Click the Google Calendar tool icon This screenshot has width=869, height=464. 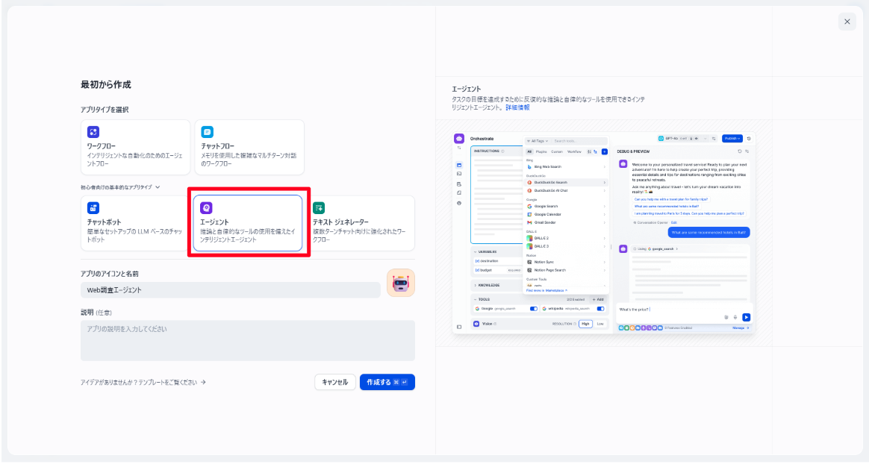point(529,214)
